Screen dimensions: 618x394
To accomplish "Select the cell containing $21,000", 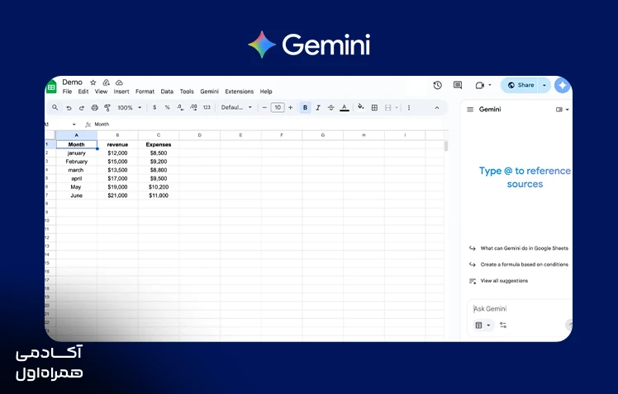I will (117, 195).
